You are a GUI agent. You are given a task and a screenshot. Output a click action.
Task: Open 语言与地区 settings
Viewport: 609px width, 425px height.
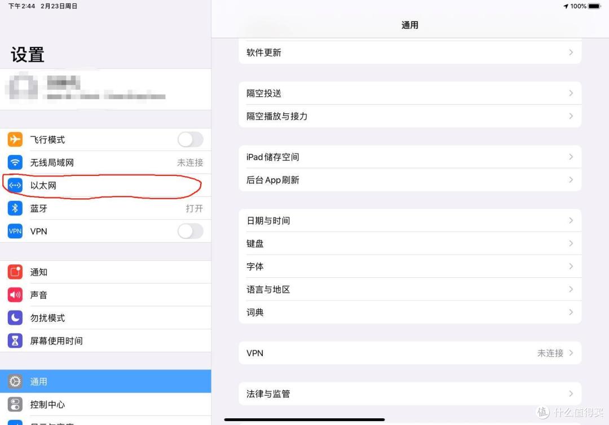point(410,289)
